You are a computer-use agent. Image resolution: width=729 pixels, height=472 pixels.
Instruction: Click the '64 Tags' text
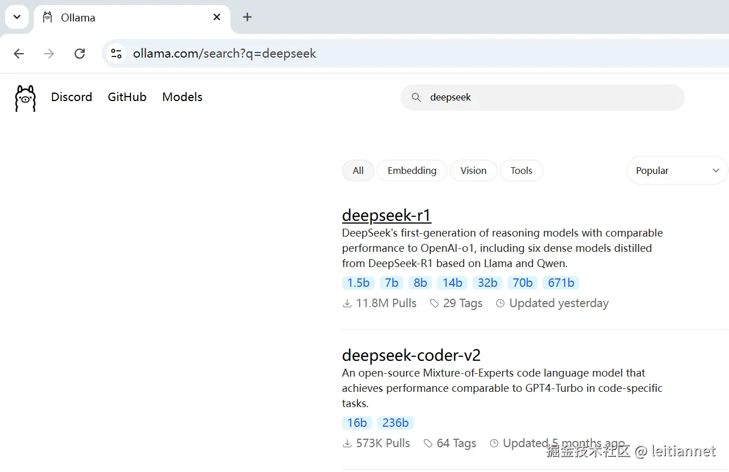tap(457, 444)
